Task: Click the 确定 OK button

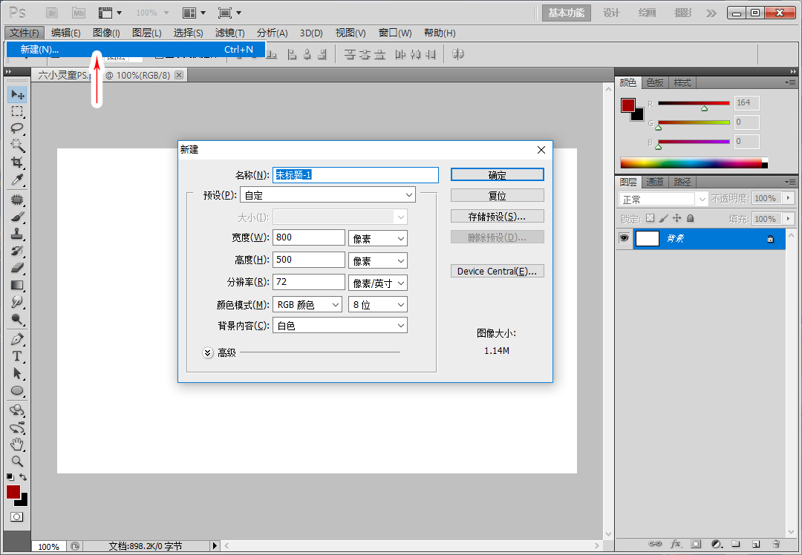Action: tap(497, 175)
